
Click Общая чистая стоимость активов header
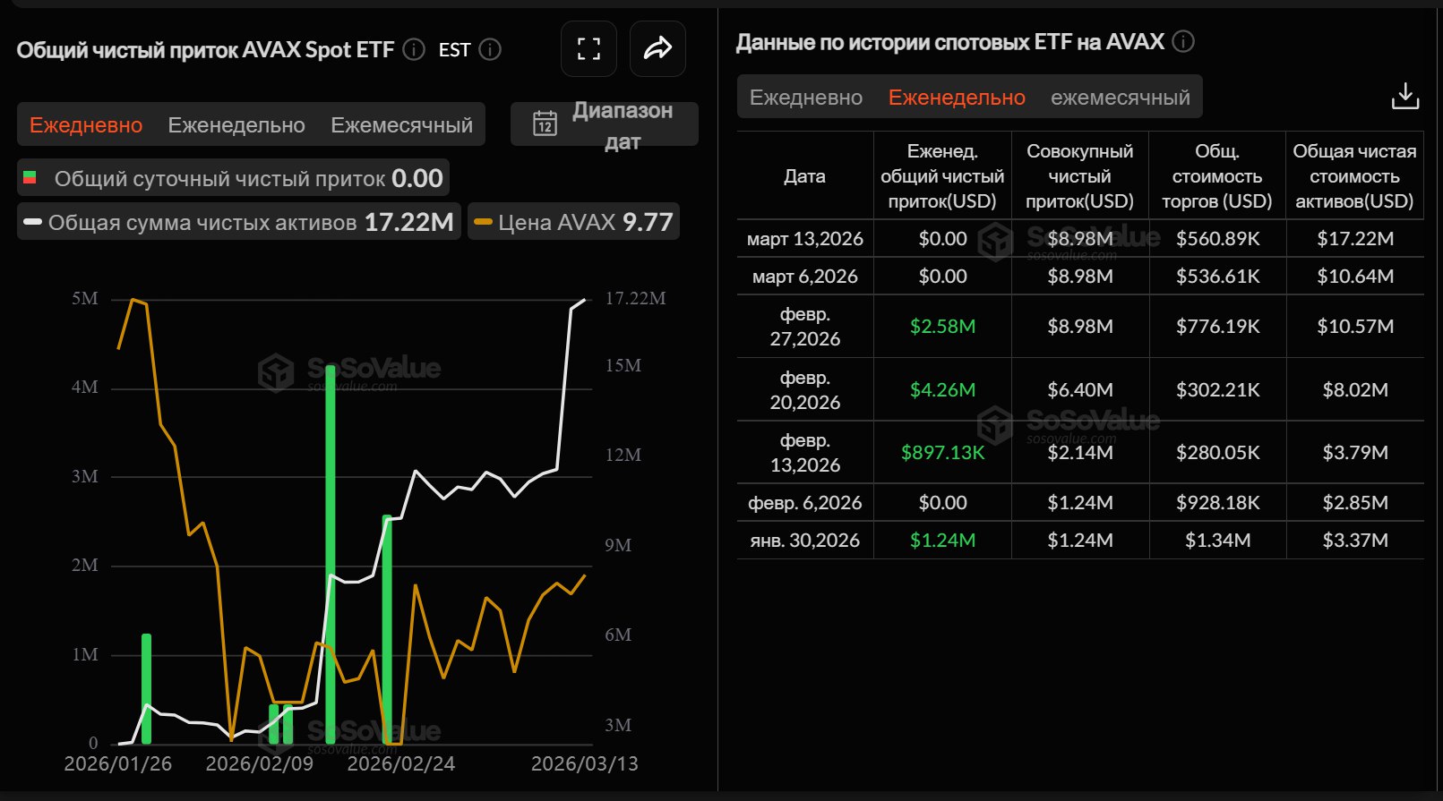click(1354, 176)
